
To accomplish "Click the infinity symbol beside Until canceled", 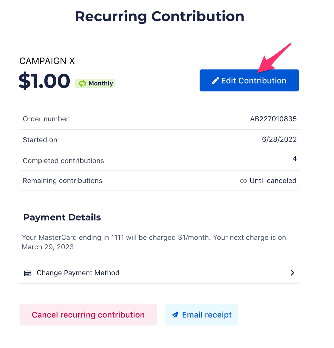I will point(243,181).
